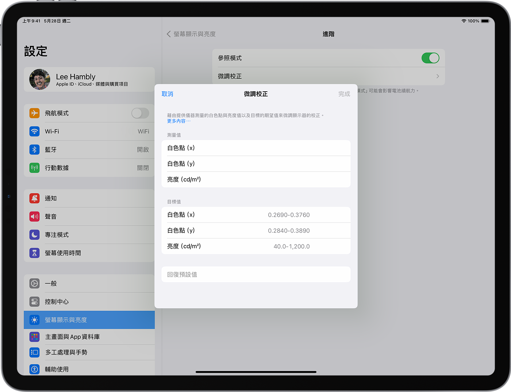Open Lee Hambly Apple ID account row
Screen dimensions: 511x392
tap(89, 79)
